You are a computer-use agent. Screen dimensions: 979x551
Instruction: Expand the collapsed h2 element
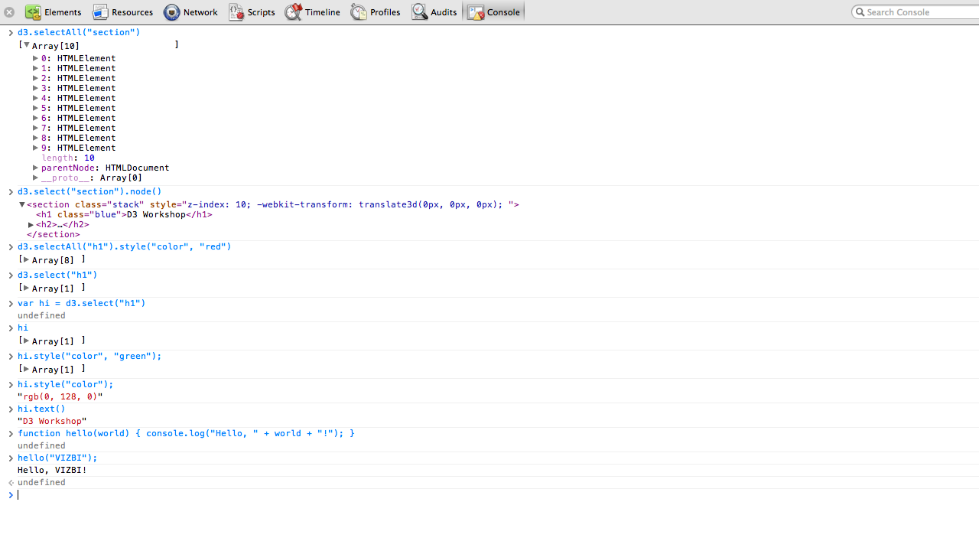pyautogui.click(x=31, y=225)
